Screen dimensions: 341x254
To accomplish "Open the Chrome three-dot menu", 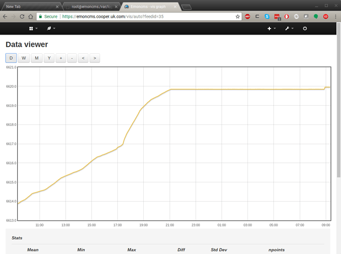I will tap(335, 17).
